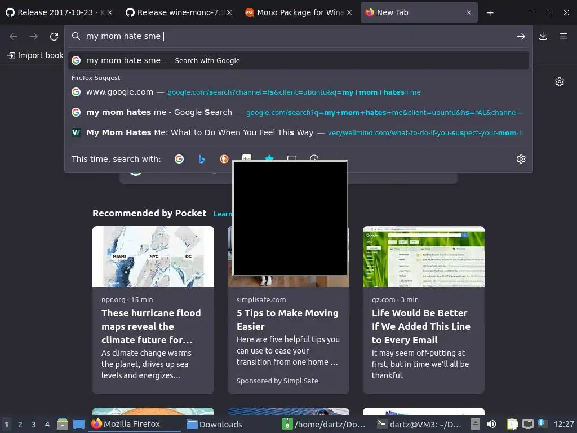This screenshot has height=433, width=577.
Task: Click the volume icon in the system tray
Action: (491, 424)
